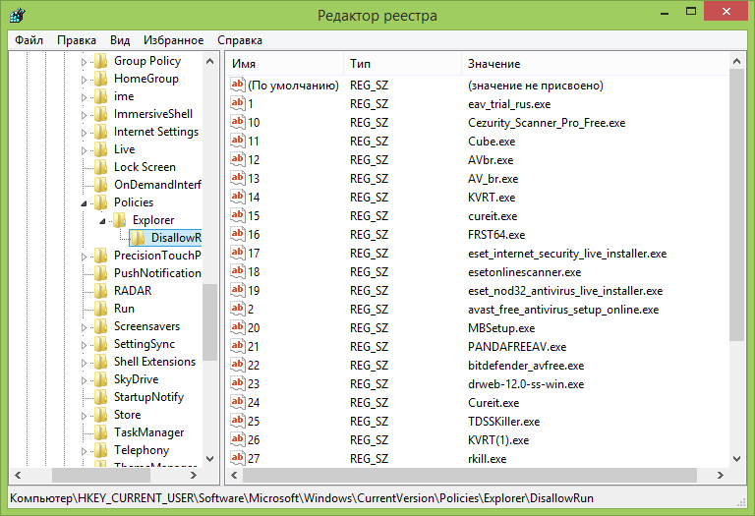Click the string icon of value 23

[237, 383]
